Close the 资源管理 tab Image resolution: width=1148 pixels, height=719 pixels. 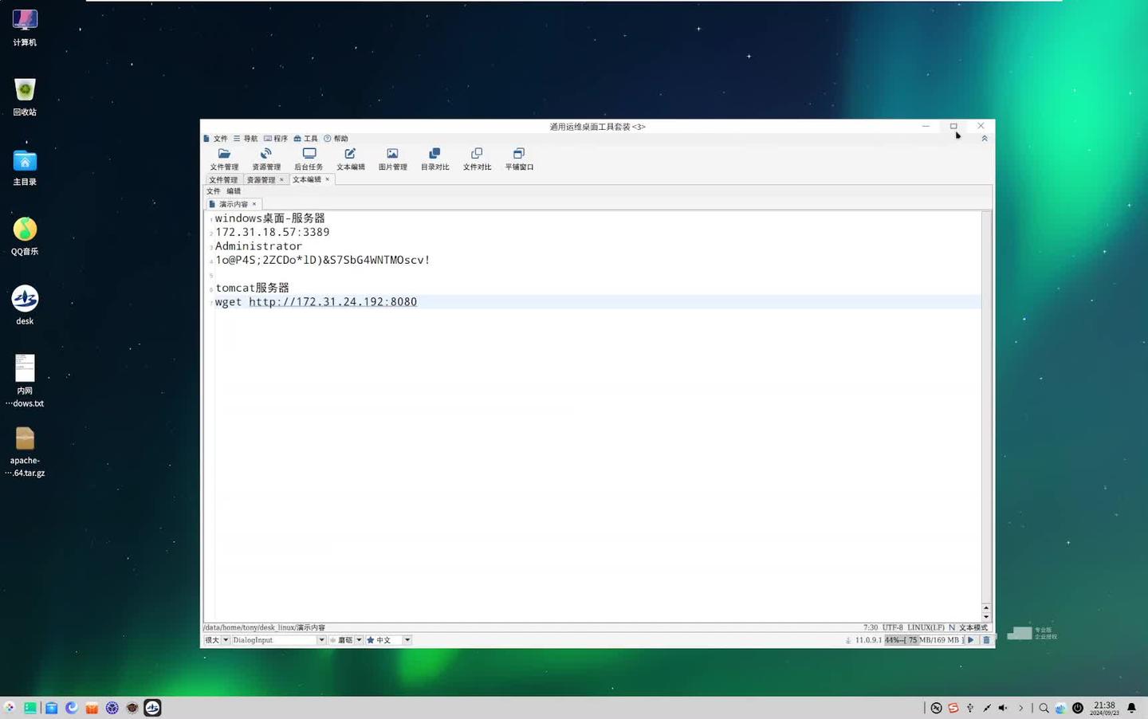tap(281, 180)
